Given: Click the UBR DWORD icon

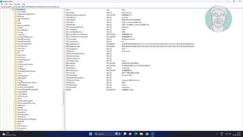Looking at the screenshot, I should click(67, 90).
